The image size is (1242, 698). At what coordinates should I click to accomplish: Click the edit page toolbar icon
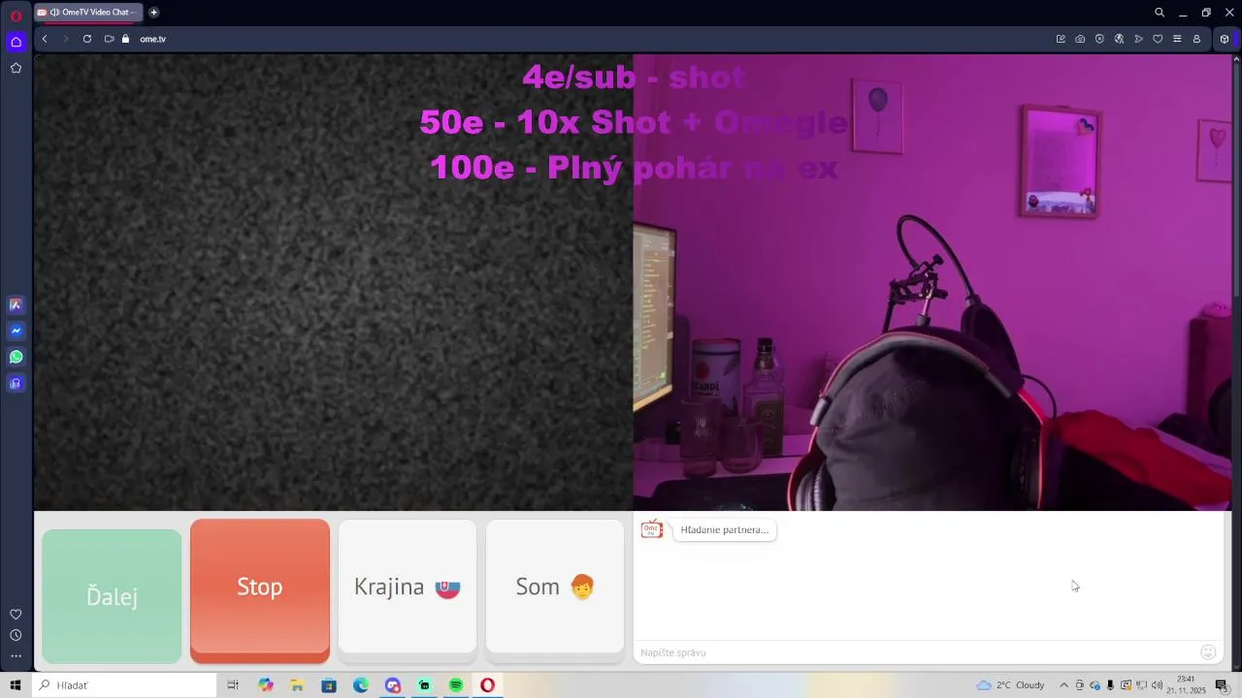point(1061,39)
